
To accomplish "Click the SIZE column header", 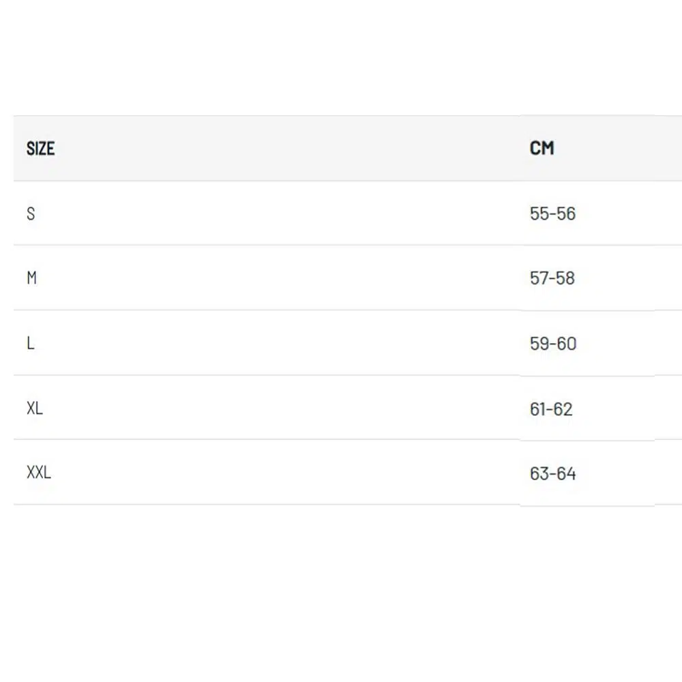I will coord(40,148).
